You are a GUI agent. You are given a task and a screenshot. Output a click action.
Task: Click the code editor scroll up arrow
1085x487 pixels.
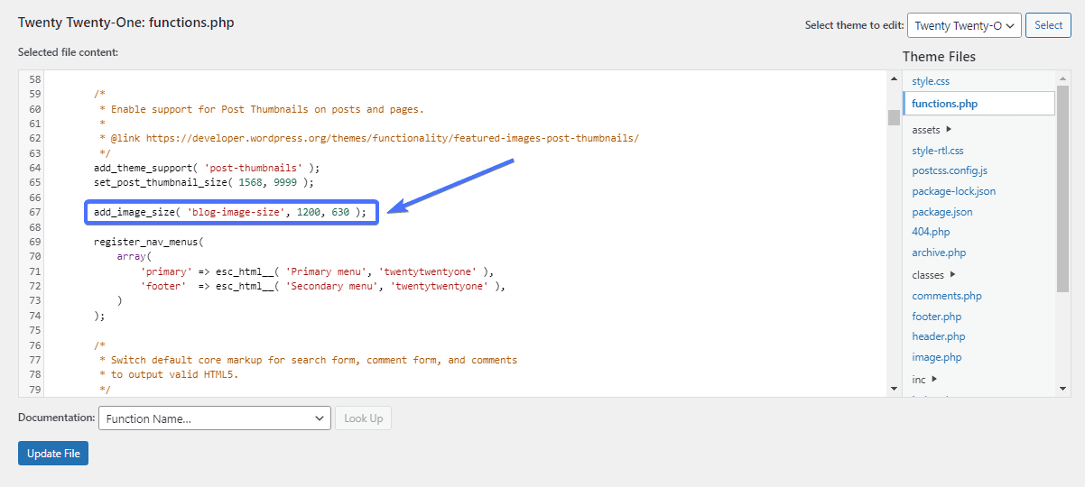click(x=894, y=78)
